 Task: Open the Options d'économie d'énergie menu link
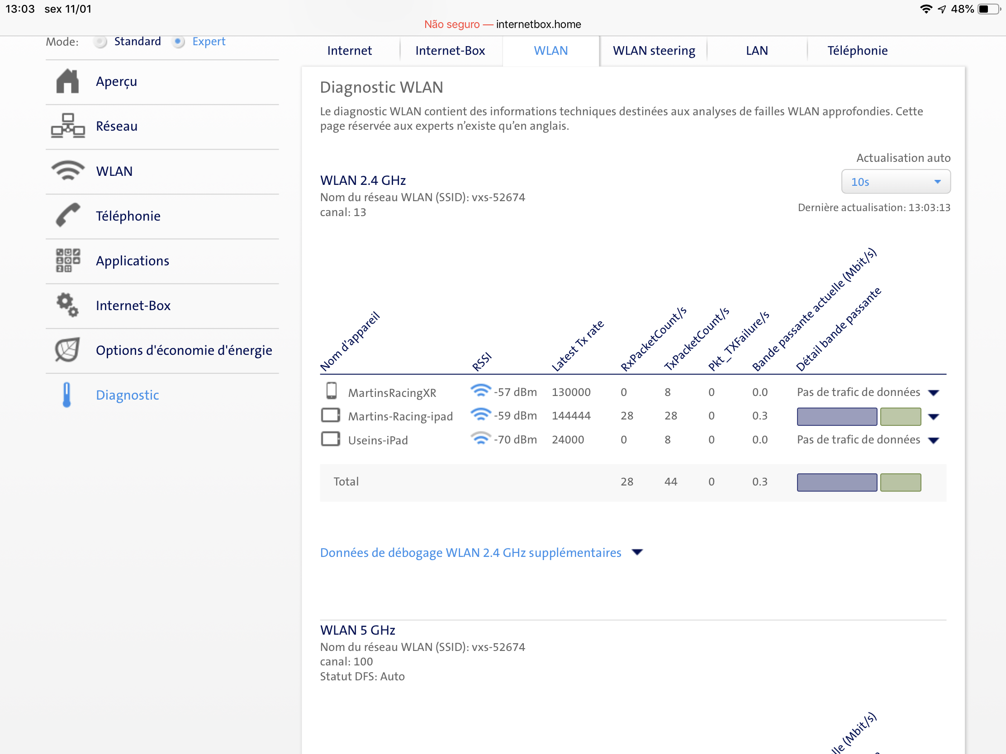[x=184, y=350]
